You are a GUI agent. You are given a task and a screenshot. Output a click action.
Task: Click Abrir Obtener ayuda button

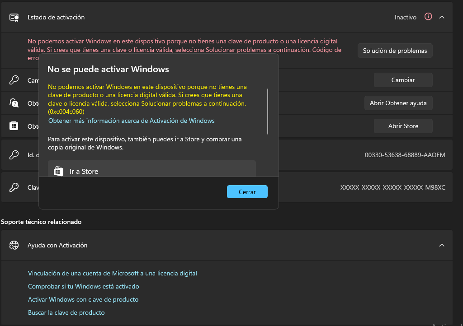coord(398,103)
